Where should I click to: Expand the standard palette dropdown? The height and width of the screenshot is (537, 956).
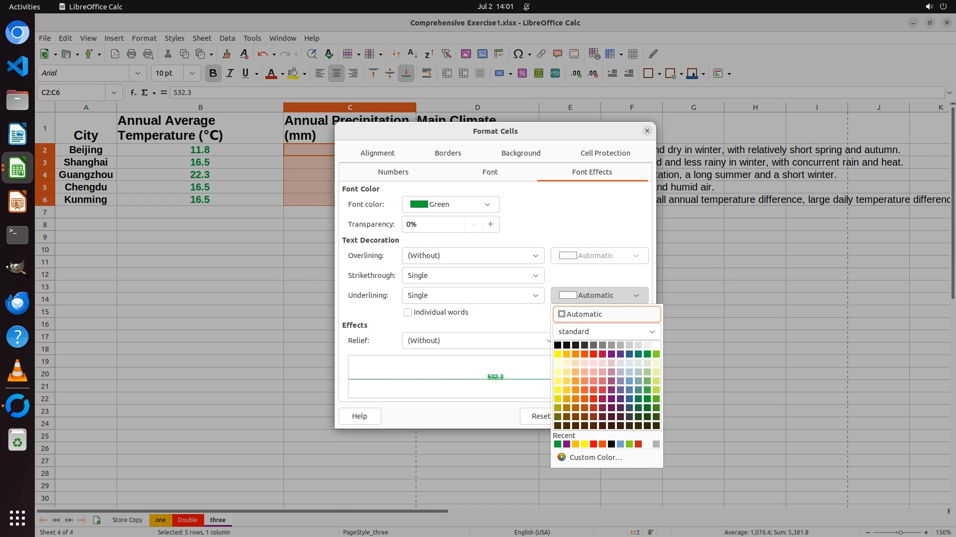click(606, 332)
